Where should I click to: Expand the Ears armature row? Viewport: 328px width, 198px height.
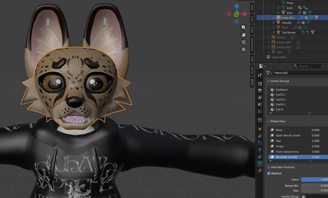coord(279,8)
